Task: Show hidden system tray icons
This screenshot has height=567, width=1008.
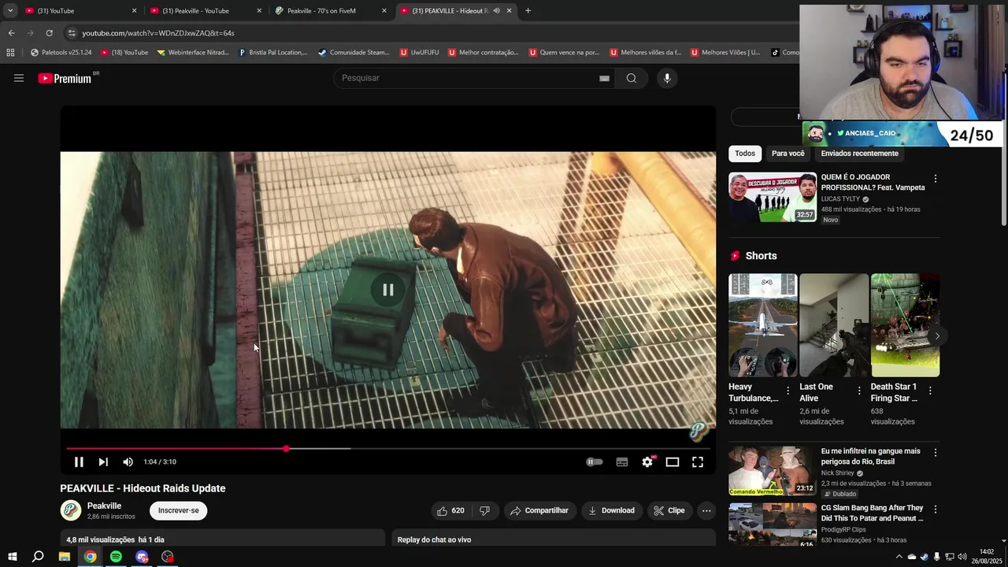Action: (x=899, y=557)
